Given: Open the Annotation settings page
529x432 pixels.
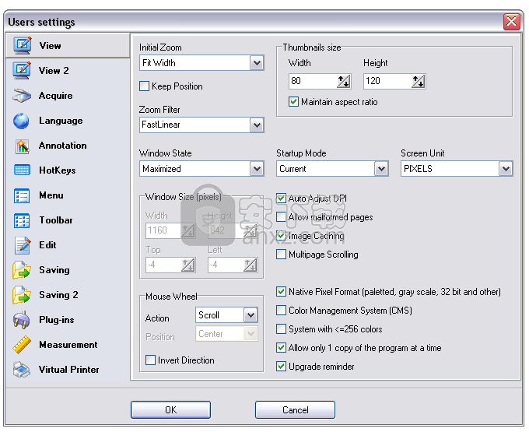Looking at the screenshot, I should tap(68, 146).
